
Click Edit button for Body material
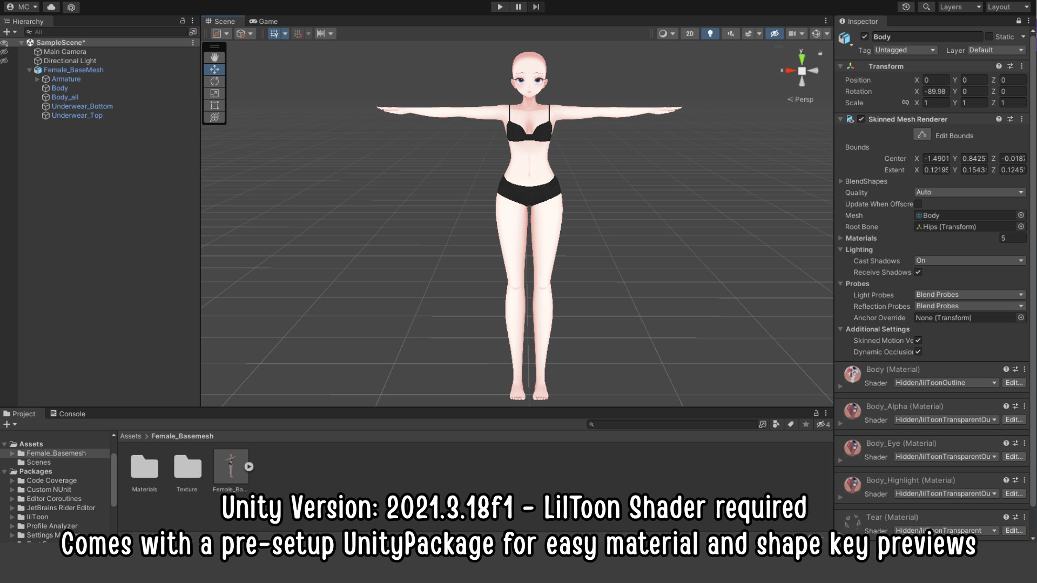(1014, 383)
